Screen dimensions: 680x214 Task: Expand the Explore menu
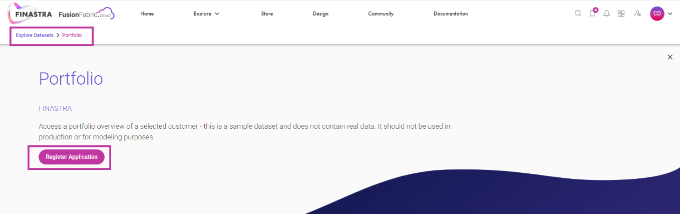point(206,14)
